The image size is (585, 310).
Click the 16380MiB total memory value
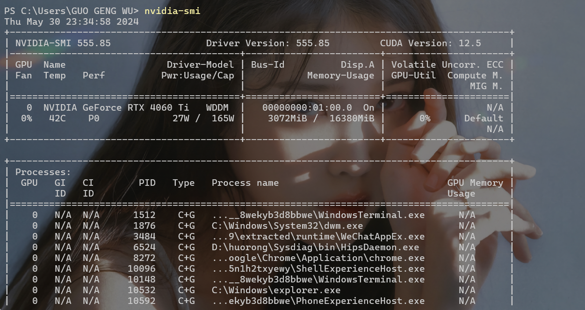click(x=352, y=118)
